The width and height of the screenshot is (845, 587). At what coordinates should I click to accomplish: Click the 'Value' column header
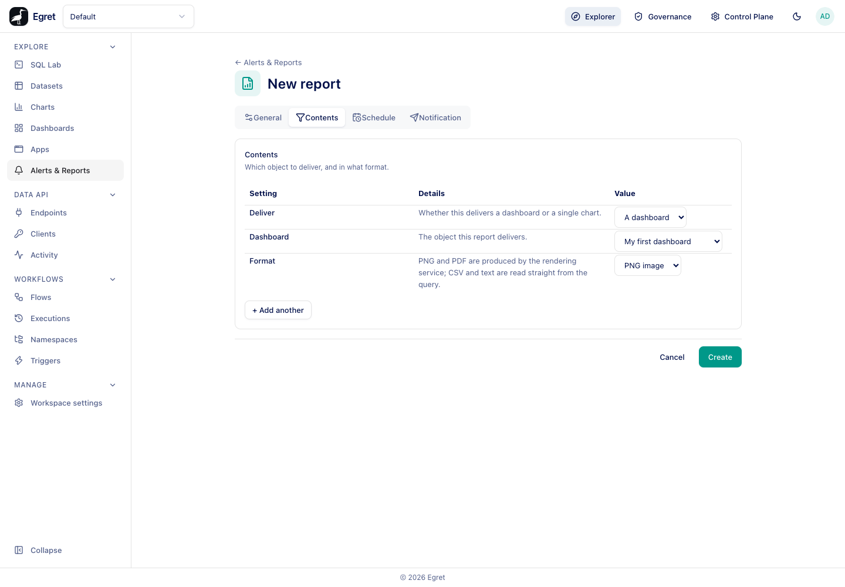(625, 194)
